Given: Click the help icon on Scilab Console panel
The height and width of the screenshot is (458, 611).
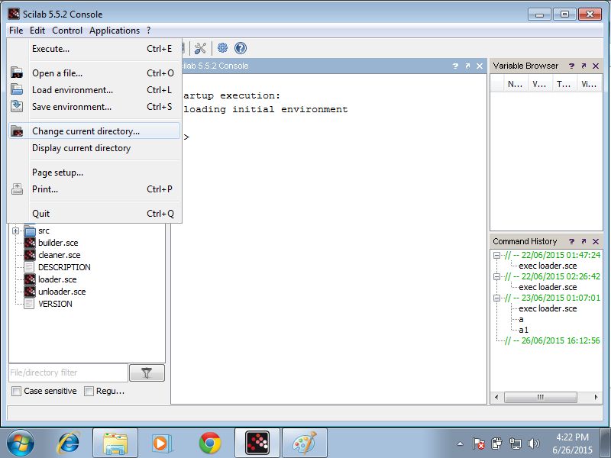Looking at the screenshot, I should 456,66.
